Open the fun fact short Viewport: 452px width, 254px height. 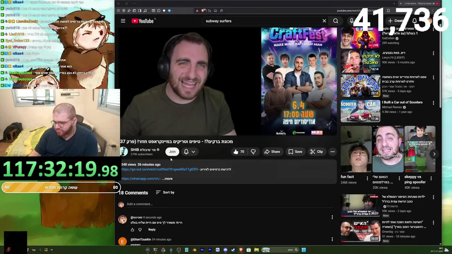(356, 149)
